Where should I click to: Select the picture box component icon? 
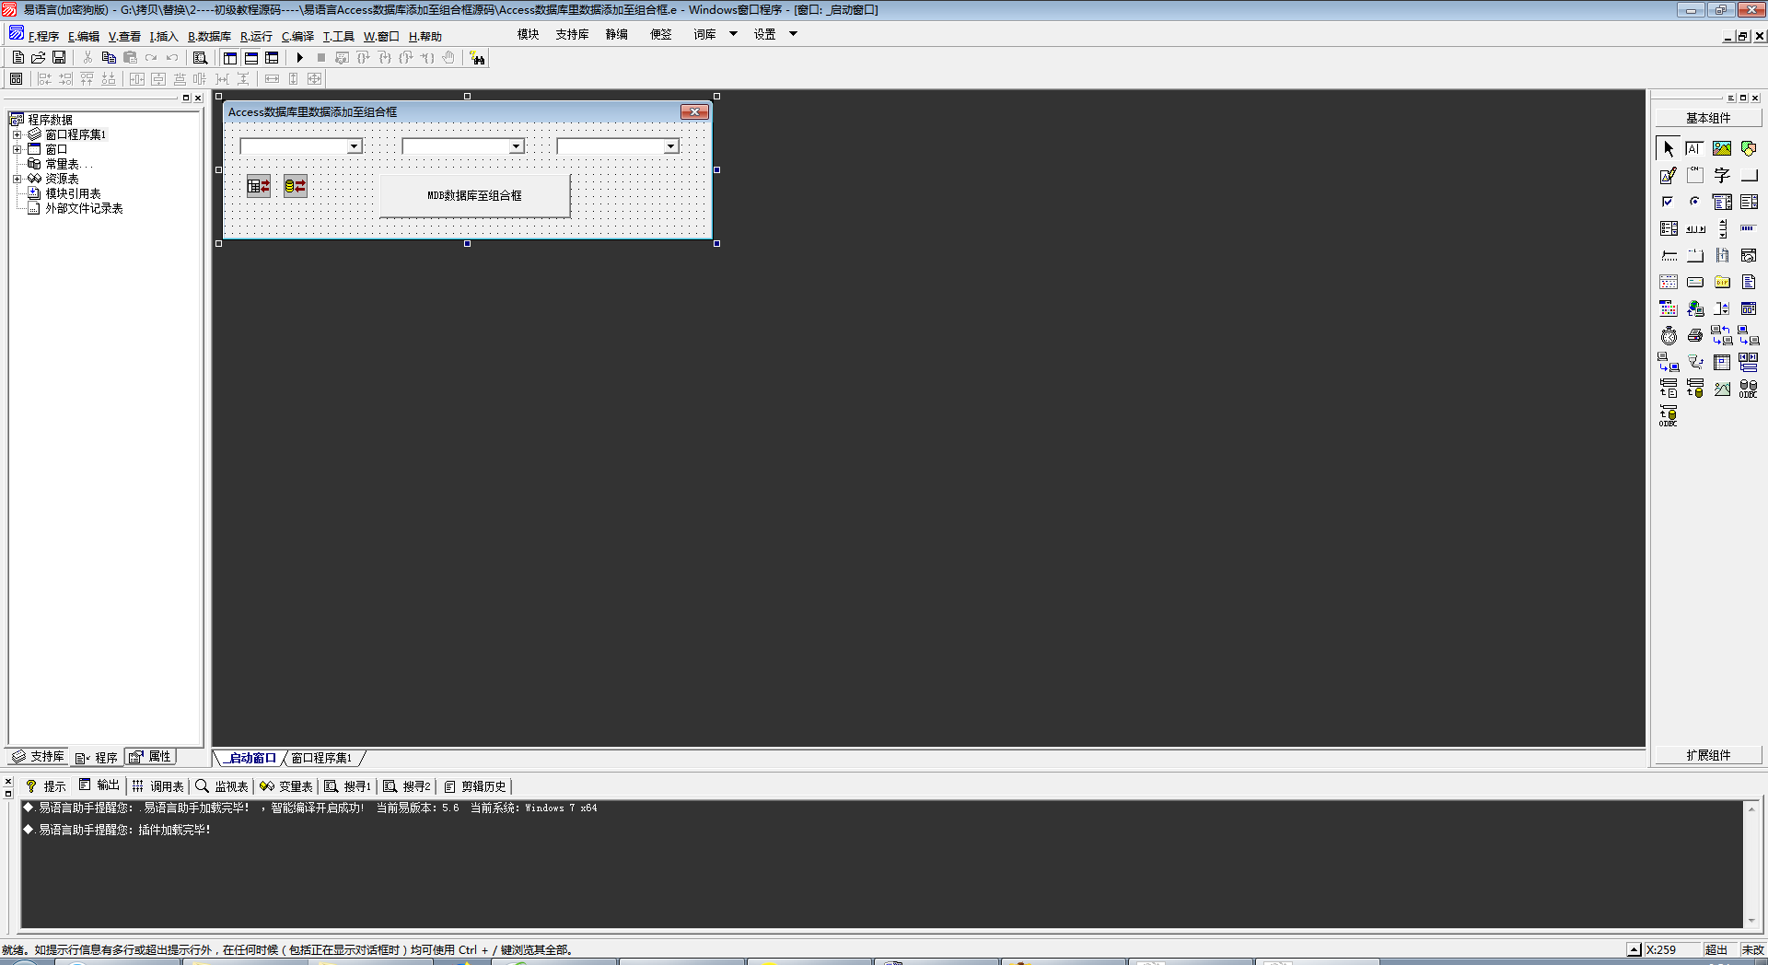[1722, 148]
